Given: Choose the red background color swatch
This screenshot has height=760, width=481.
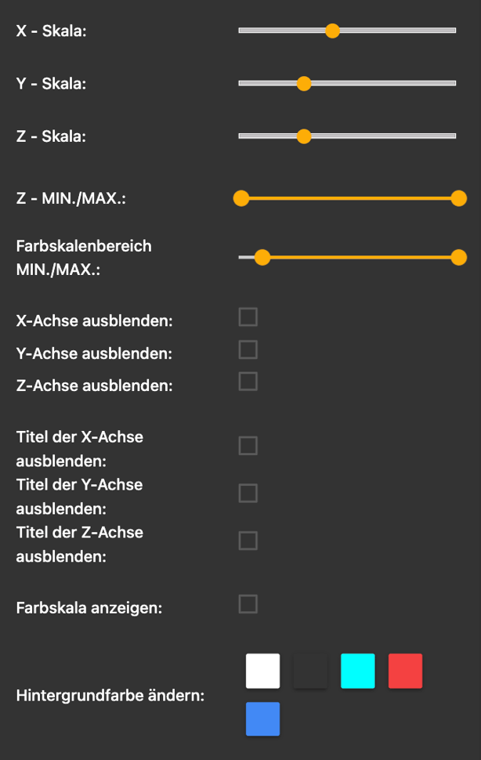Looking at the screenshot, I should pyautogui.click(x=405, y=671).
